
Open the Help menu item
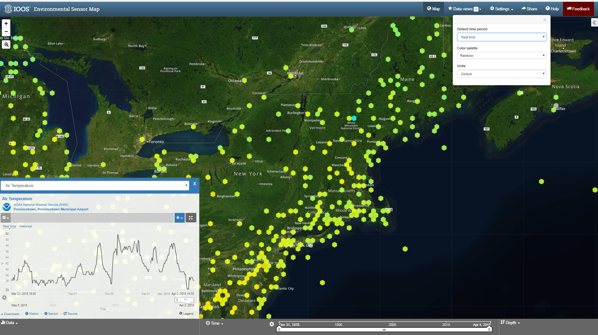coord(552,9)
